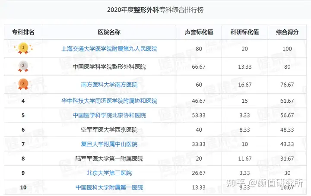The width and height of the screenshot is (311, 196).
Task: Click the 科研标化值 column header
Action: [x=245, y=32]
